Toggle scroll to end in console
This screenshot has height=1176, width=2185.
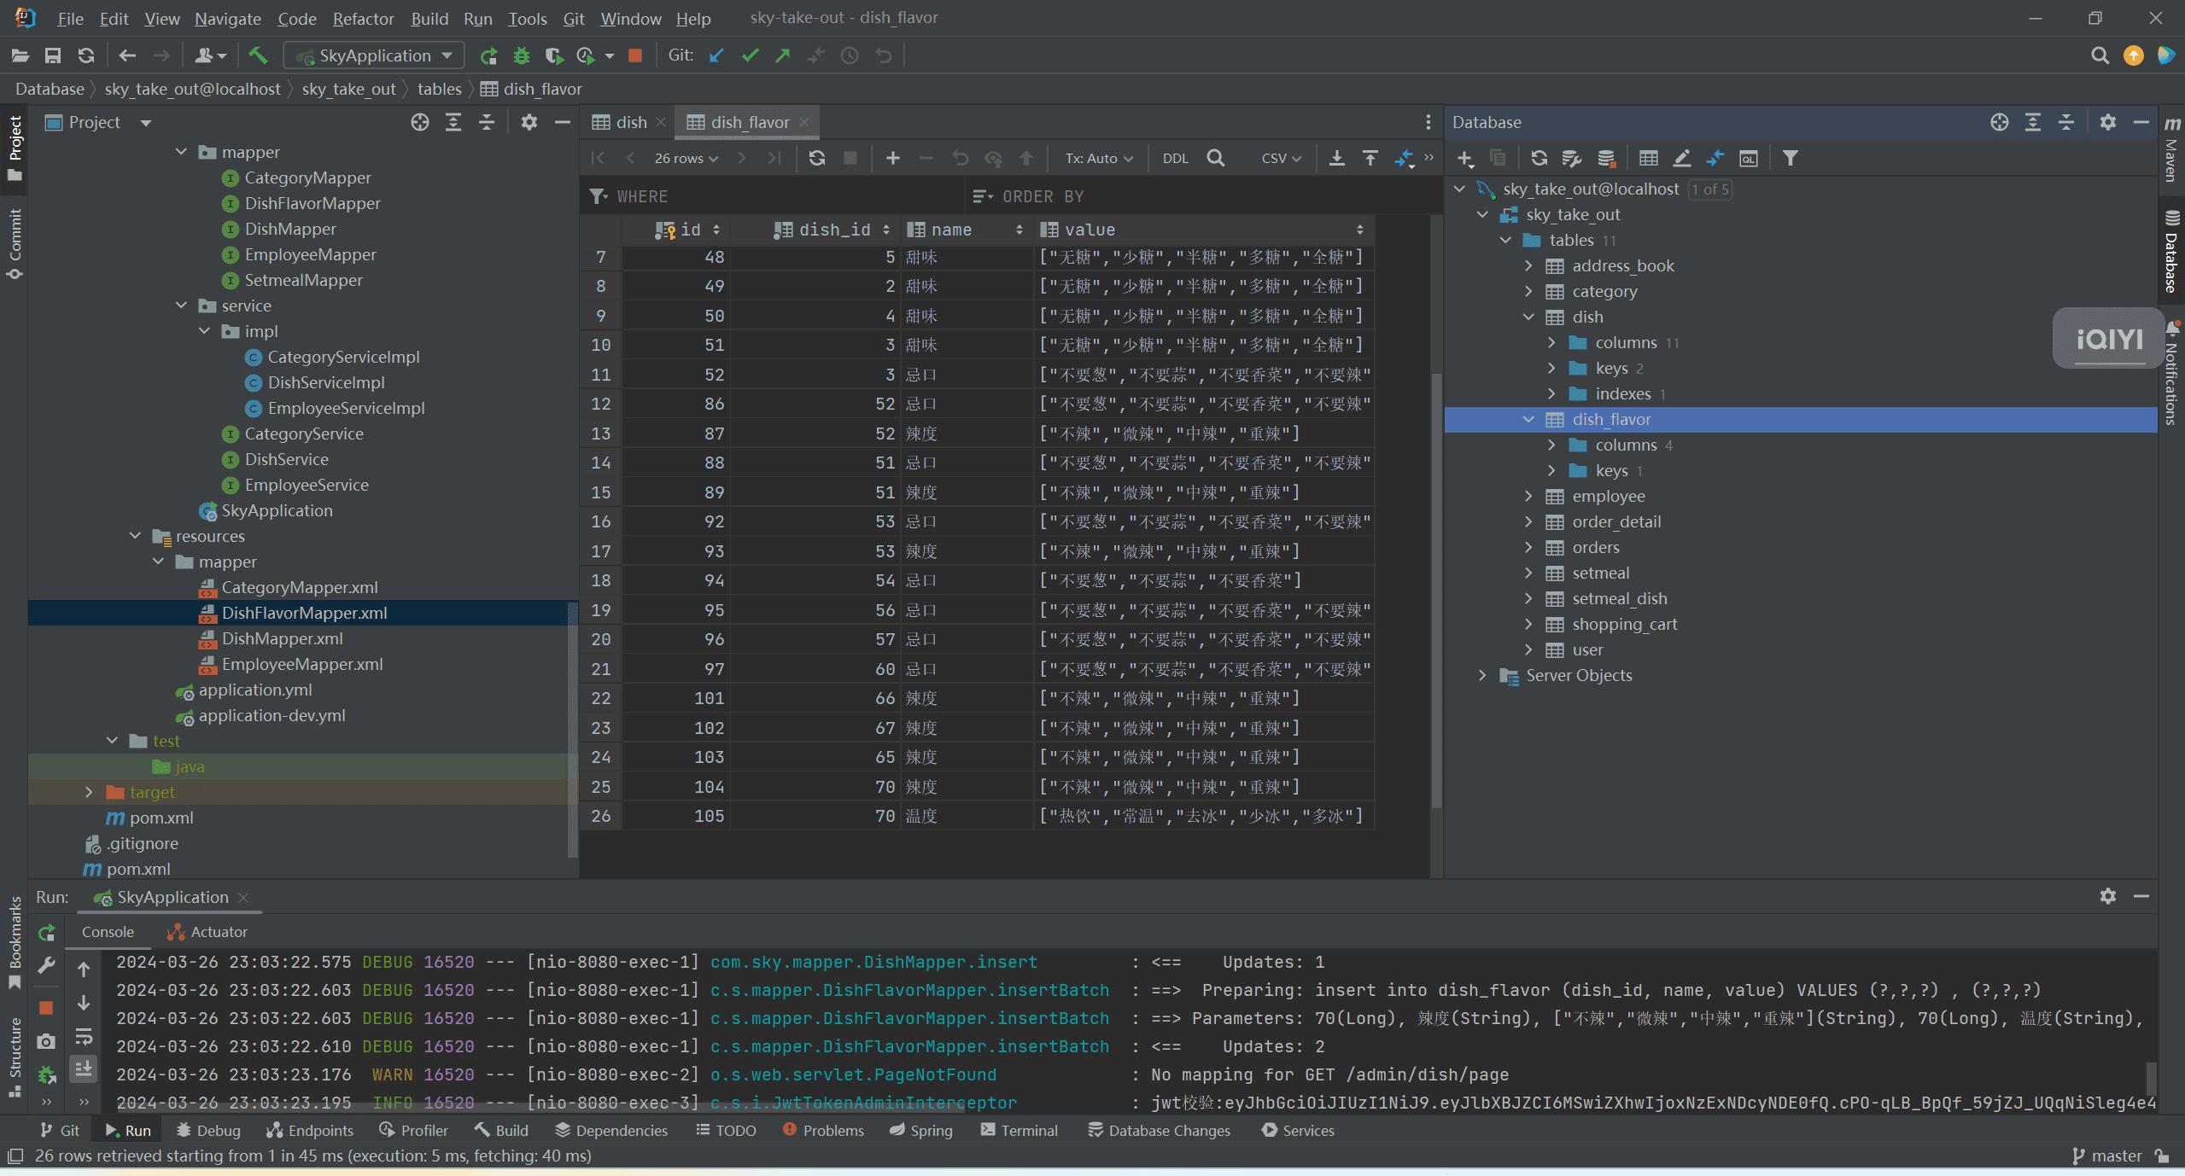[x=84, y=1068]
